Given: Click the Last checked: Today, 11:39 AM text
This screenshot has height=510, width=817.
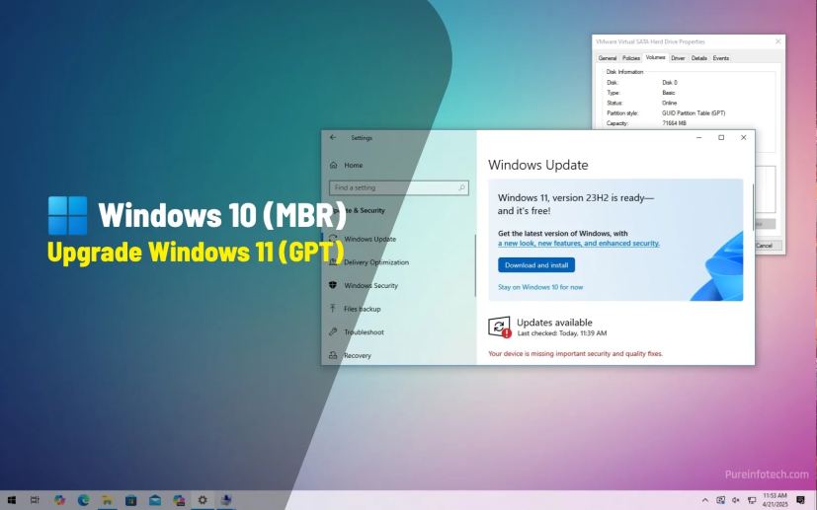Looking at the screenshot, I should (x=562, y=333).
